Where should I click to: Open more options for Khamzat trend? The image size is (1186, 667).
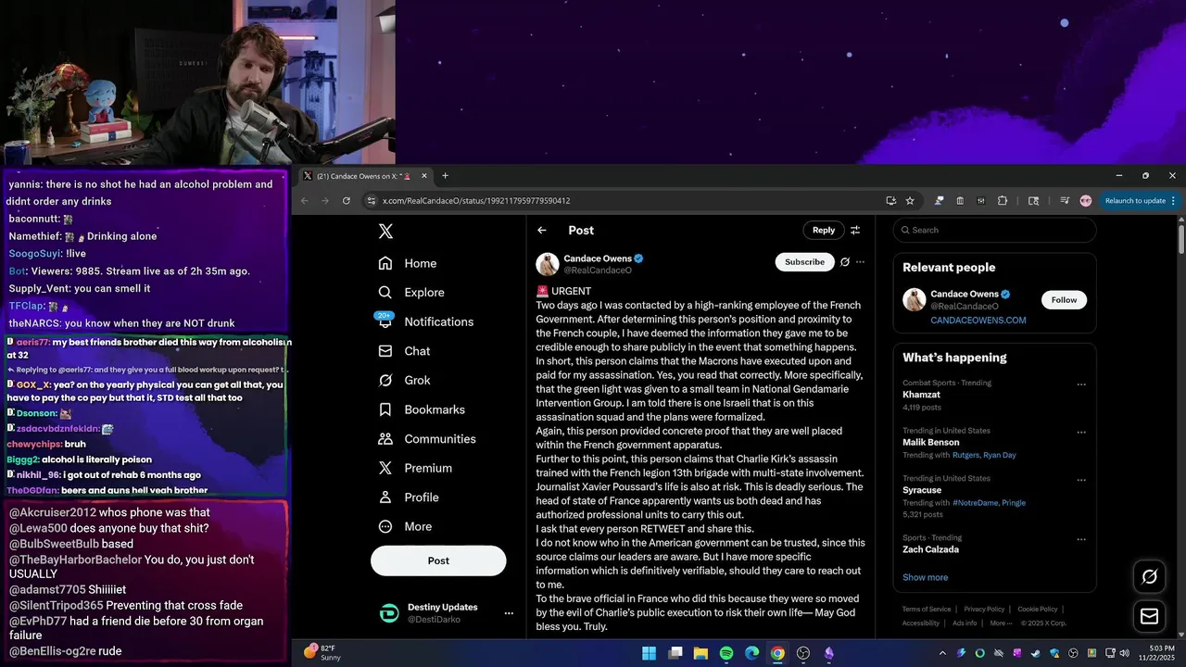pos(1080,384)
